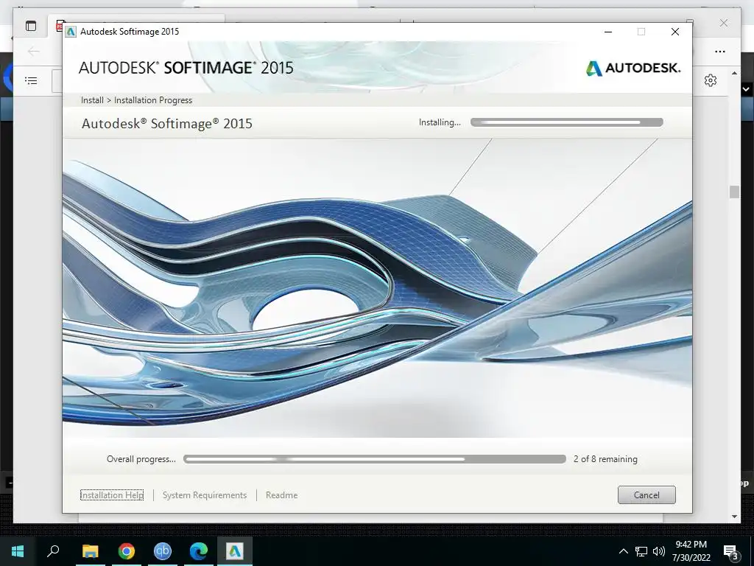
Task: Select the Autodesk installer taskbar icon
Action: coord(235,551)
